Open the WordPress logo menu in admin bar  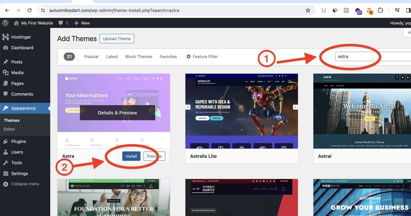click(5, 23)
